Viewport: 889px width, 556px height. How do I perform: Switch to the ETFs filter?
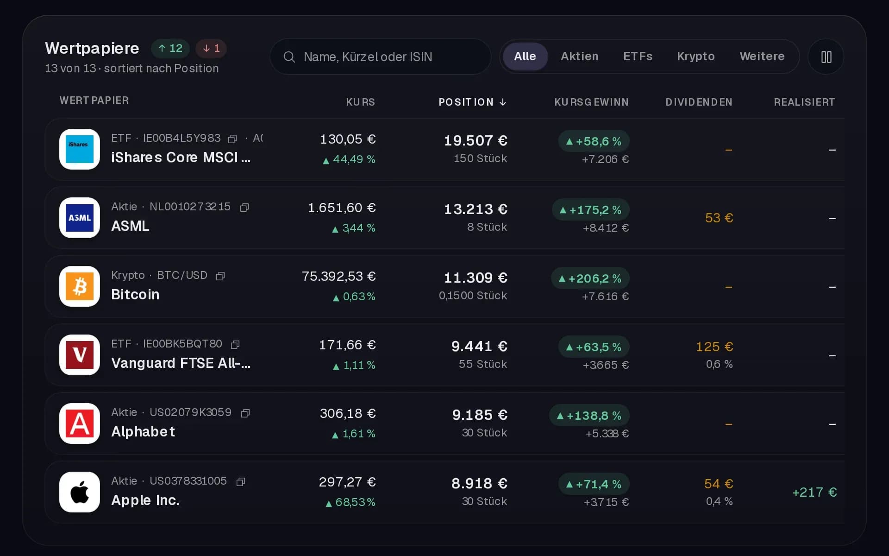click(638, 57)
